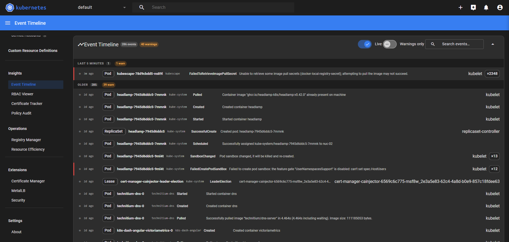Toggle the Live switch off
This screenshot has height=242, width=509.
pyautogui.click(x=365, y=44)
